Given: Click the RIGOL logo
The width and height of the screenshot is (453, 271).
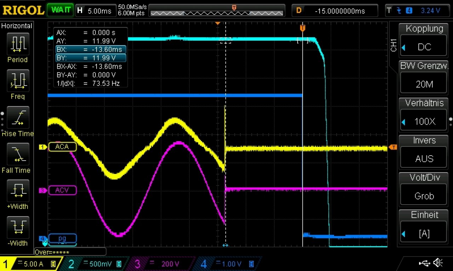Looking at the screenshot, I should [23, 10].
